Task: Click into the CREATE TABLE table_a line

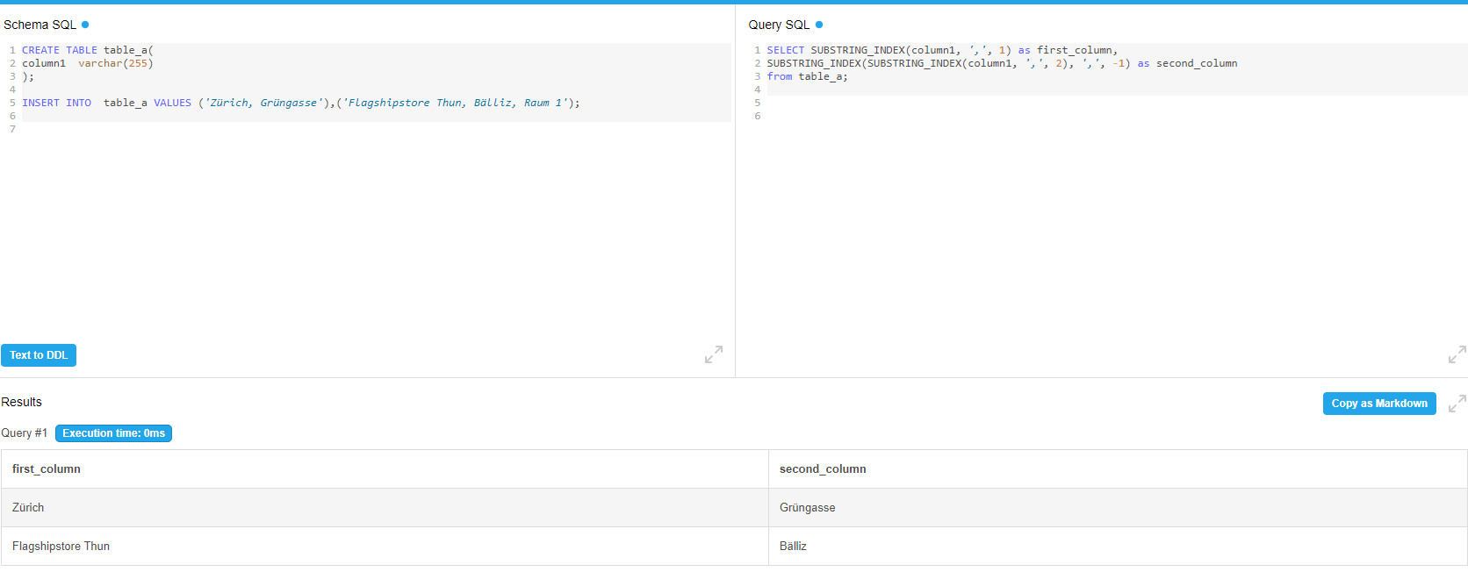Action: (88, 50)
